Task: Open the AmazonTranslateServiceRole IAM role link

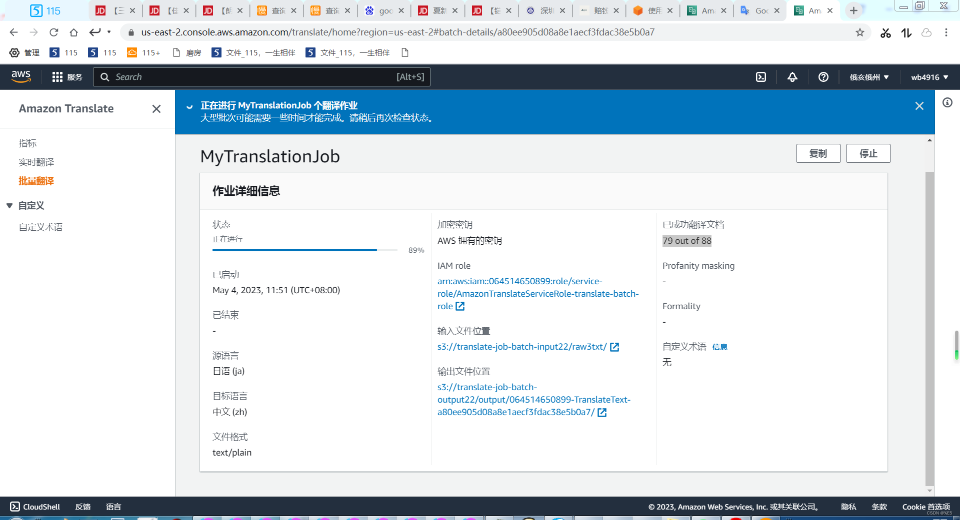Action: pyautogui.click(x=538, y=294)
